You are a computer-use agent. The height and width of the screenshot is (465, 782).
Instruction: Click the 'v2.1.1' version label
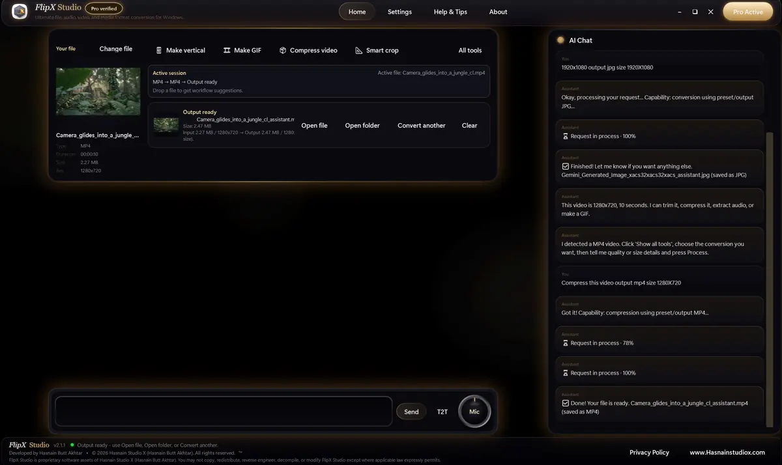point(59,445)
